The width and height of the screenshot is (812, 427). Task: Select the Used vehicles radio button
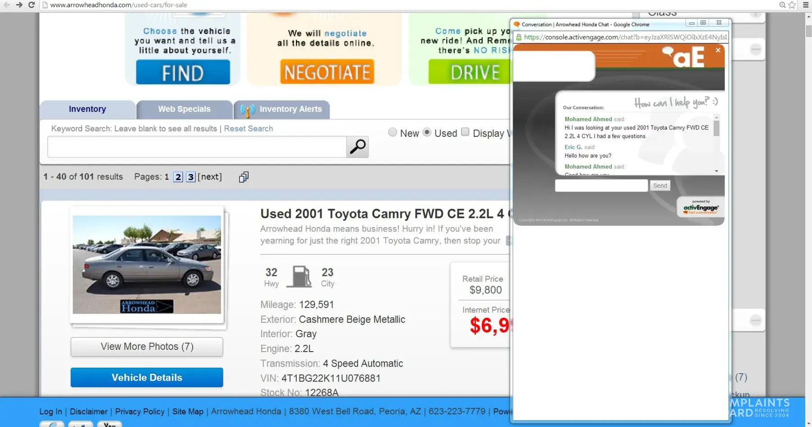click(427, 132)
